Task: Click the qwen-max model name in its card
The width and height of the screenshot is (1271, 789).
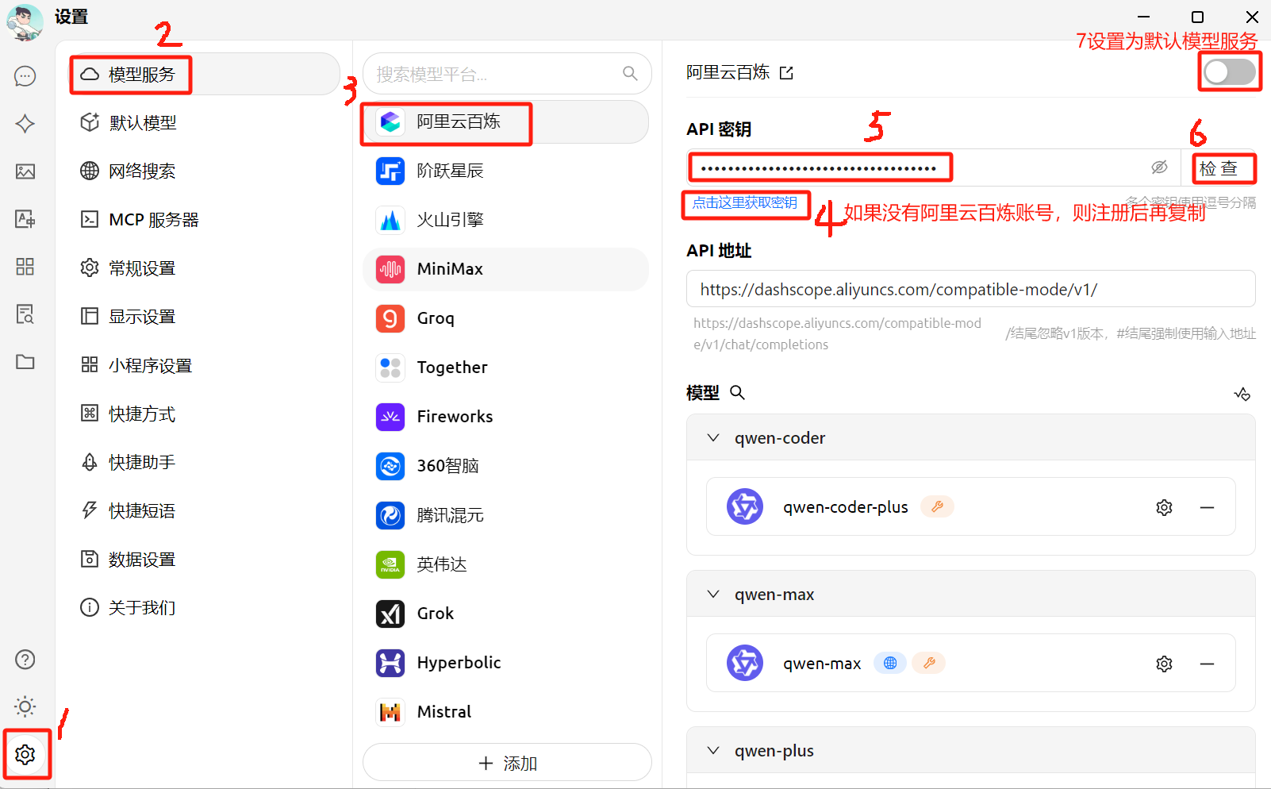Action: [822, 664]
